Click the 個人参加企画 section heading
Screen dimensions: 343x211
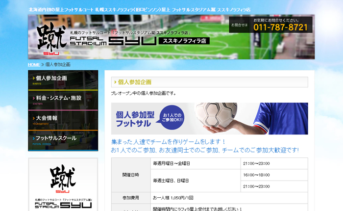(210, 82)
